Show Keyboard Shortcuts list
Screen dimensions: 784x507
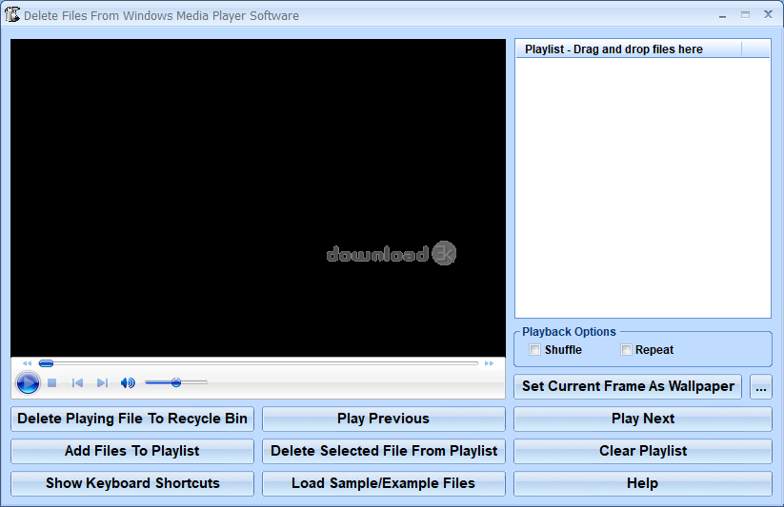coord(132,483)
